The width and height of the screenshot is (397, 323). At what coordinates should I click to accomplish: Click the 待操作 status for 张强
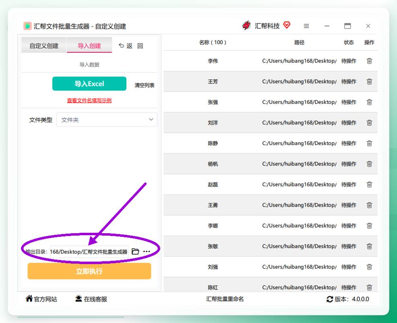point(349,102)
